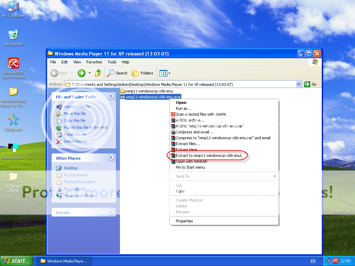Viewport: 355px width, 266px height.
Task: Open the Forward history dropdown arrow
Action: (89, 73)
